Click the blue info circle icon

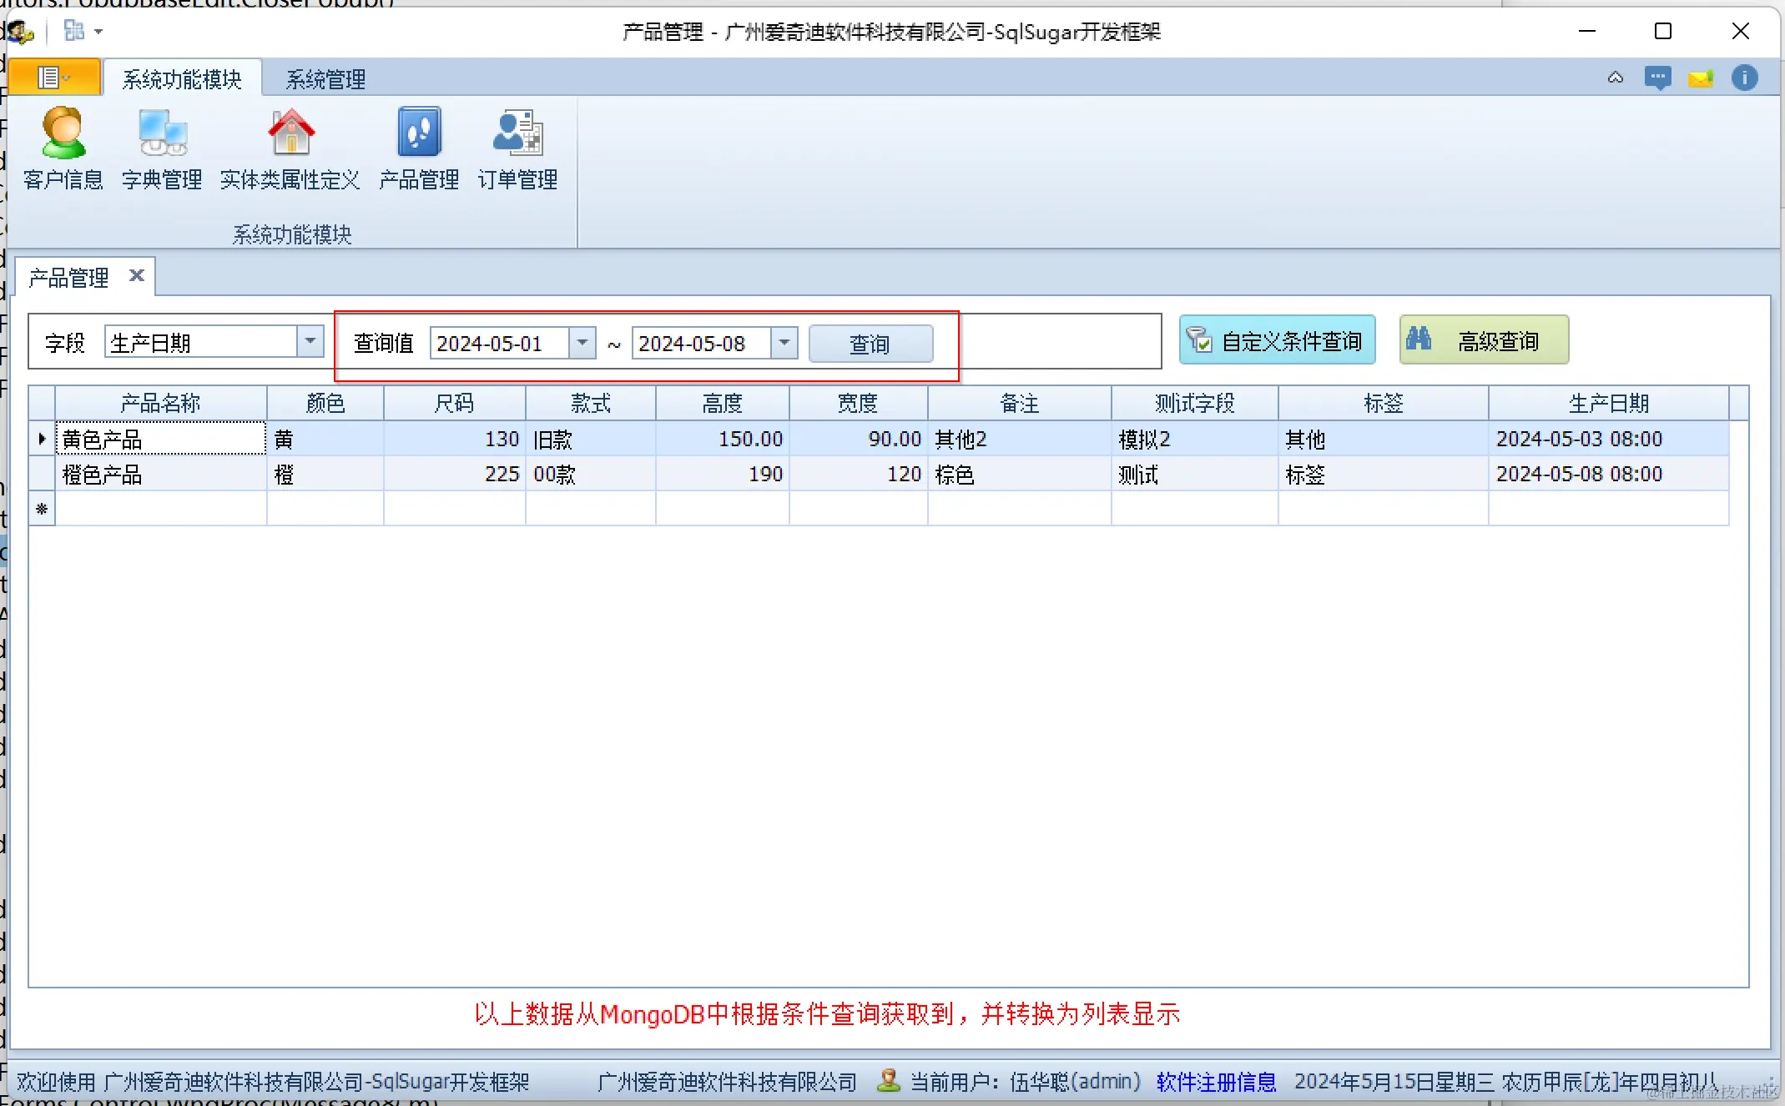[1744, 78]
